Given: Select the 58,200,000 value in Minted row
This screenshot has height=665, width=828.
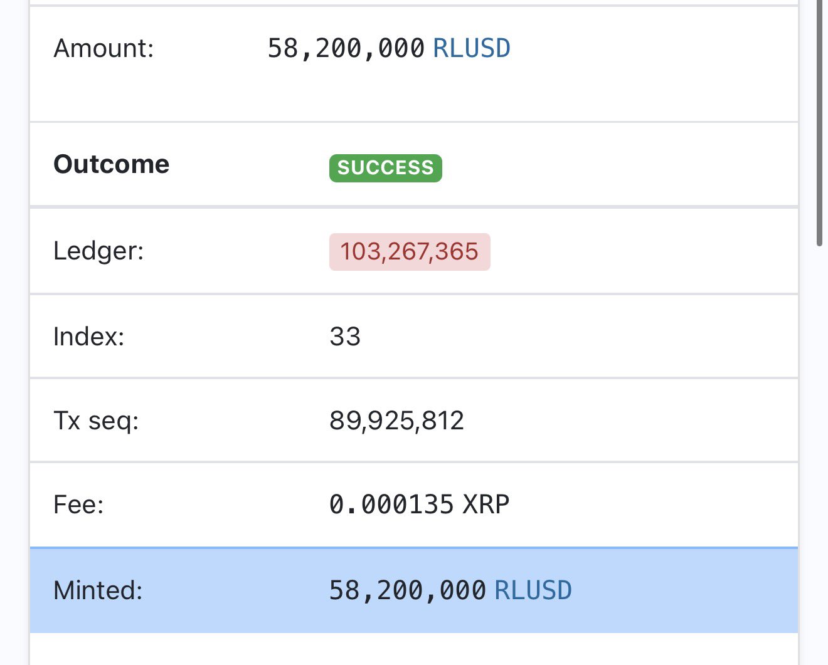Looking at the screenshot, I should pos(408,590).
